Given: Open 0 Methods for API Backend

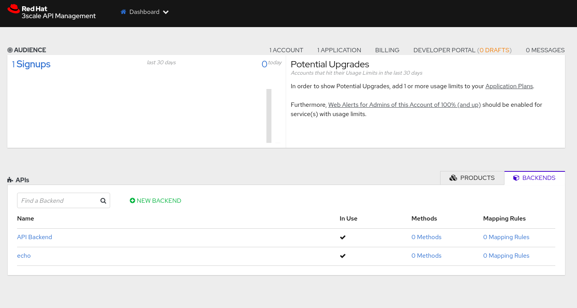Looking at the screenshot, I should [426, 237].
